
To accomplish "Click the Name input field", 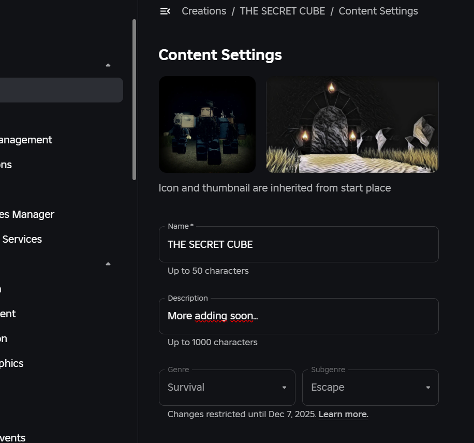I will [299, 244].
